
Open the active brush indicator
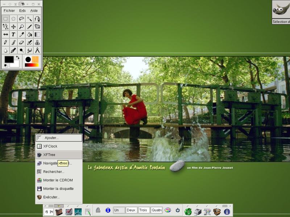[28, 59]
